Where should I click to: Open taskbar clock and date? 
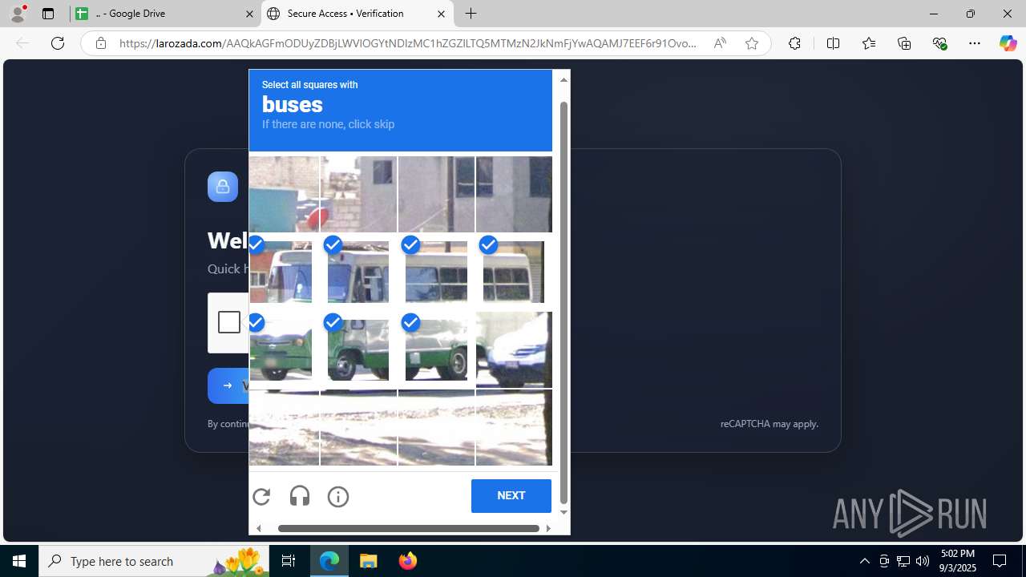pyautogui.click(x=958, y=561)
